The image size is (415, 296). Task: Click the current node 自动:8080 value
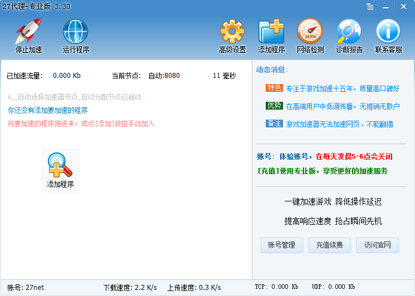[164, 76]
